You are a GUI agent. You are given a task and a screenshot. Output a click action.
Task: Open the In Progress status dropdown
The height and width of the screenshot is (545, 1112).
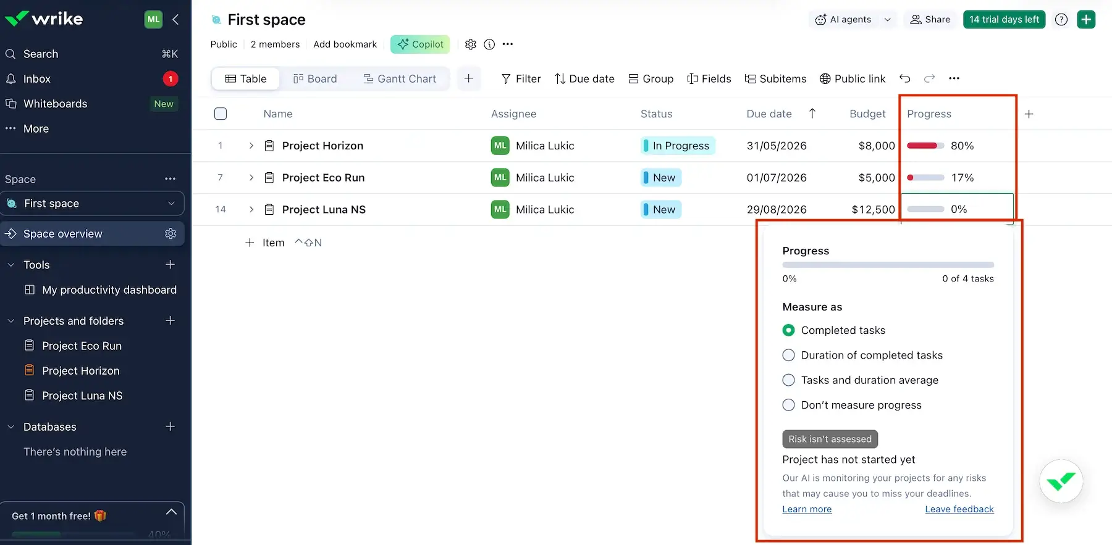tap(678, 146)
